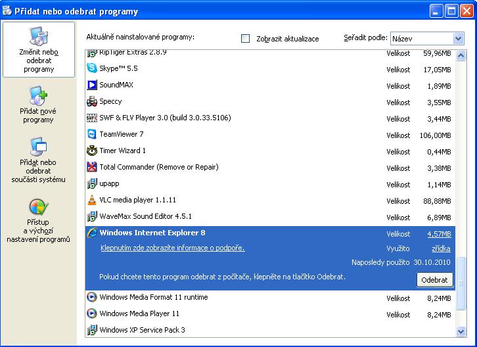The height and width of the screenshot is (347, 477).
Task: Maximize the Přidat nebo odebrat programy window
Action: [451, 11]
